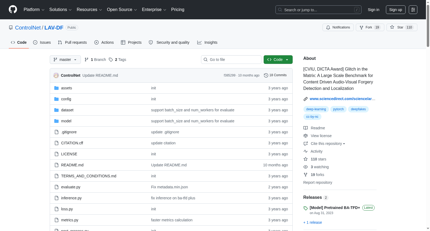Click the Sign up button
Screen dimensions: 430x231
point(396,10)
